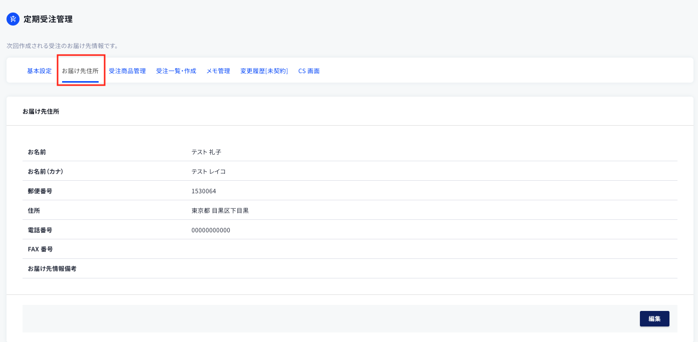This screenshot has height=342, width=698.
Task: Select the kana value テスト レイコ
Action: coord(209,171)
